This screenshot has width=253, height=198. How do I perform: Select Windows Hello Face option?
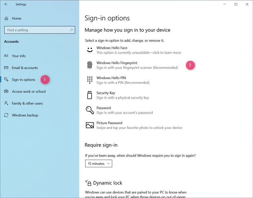tap(134, 50)
